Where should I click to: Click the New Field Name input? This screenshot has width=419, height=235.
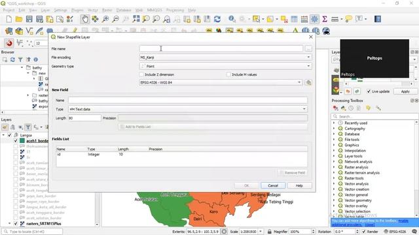pyautogui.click(x=188, y=101)
